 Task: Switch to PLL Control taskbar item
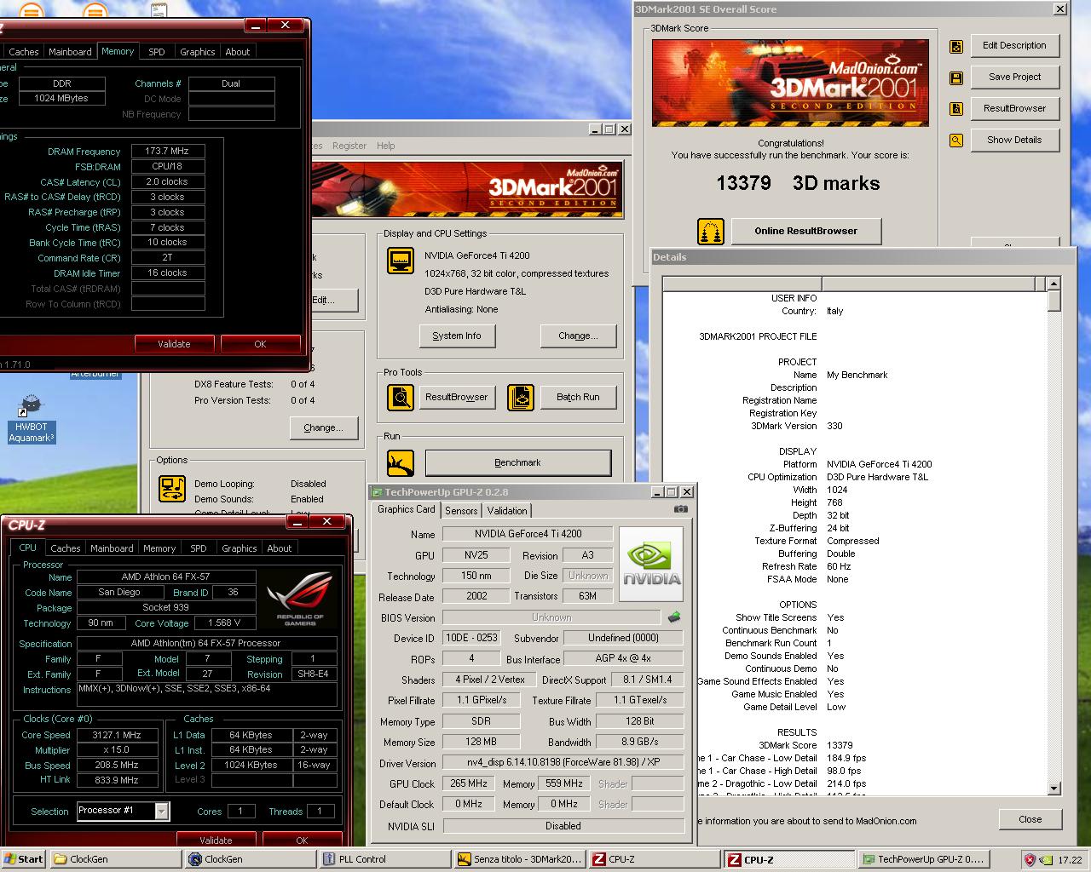[385, 859]
